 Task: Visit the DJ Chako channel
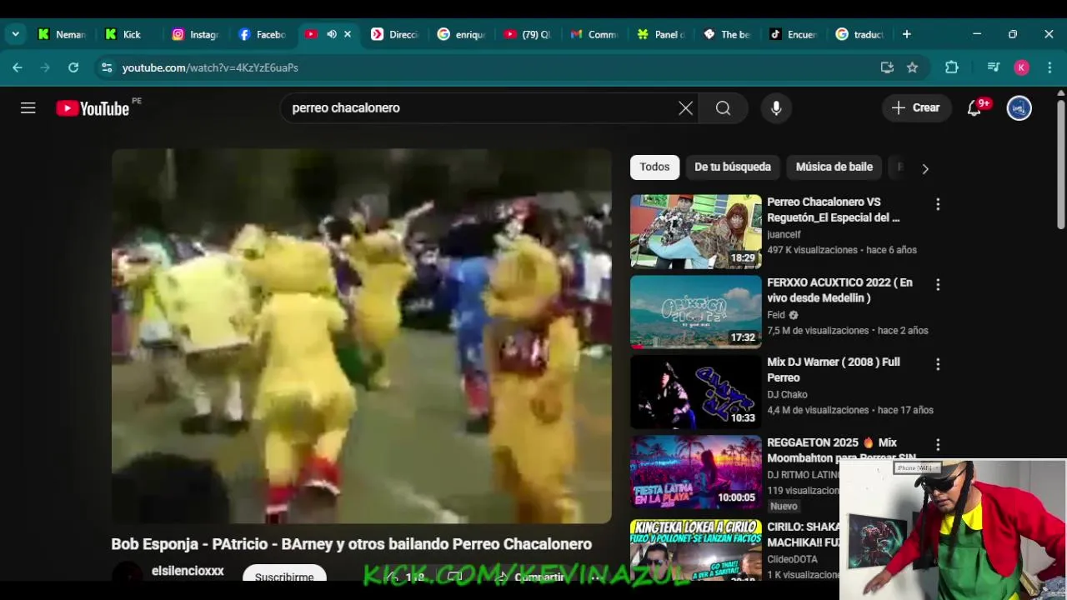pyautogui.click(x=787, y=394)
